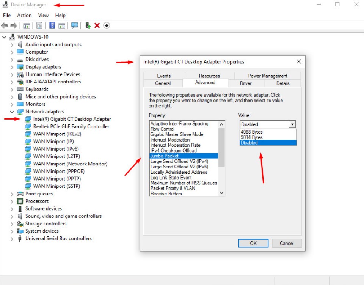Screen dimensions: 364x285
Task: Expand IDE ATA/ATAPI controllers
Action: 12,82
